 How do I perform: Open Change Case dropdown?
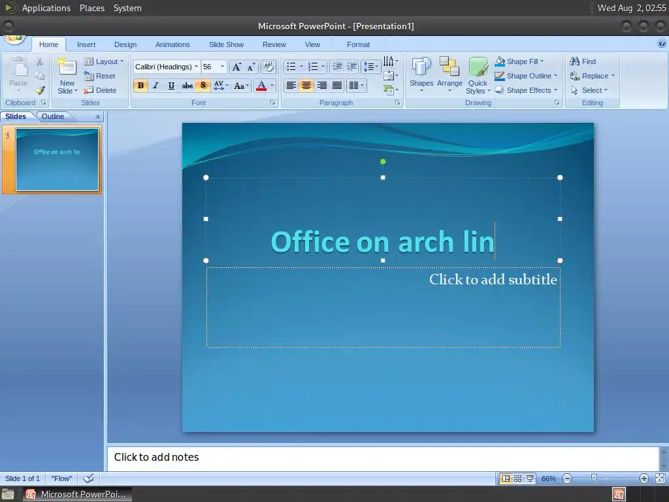click(242, 86)
